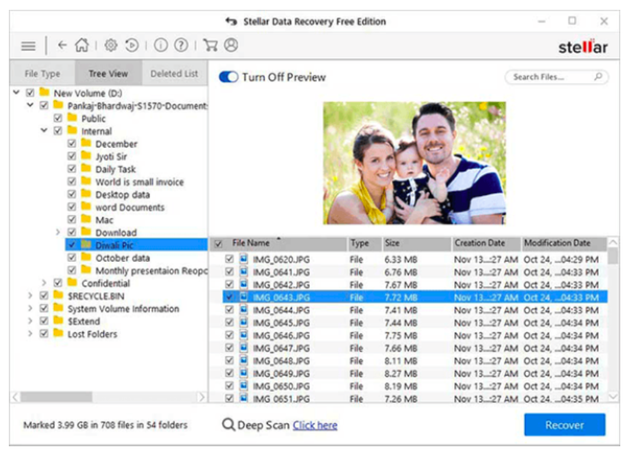Image resolution: width=638 pixels, height=461 pixels.
Task: Focus the Search Files input field
Action: [x=556, y=77]
